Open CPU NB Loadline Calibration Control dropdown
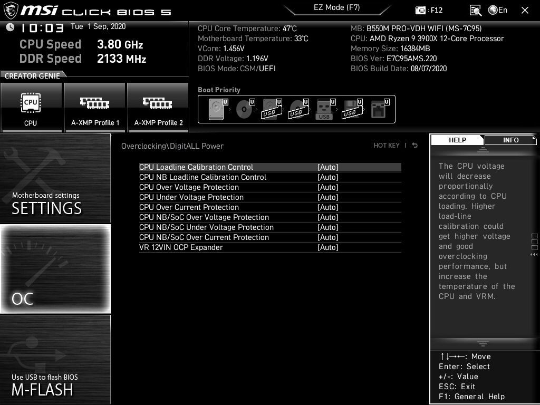The height and width of the screenshot is (405, 540). point(328,177)
